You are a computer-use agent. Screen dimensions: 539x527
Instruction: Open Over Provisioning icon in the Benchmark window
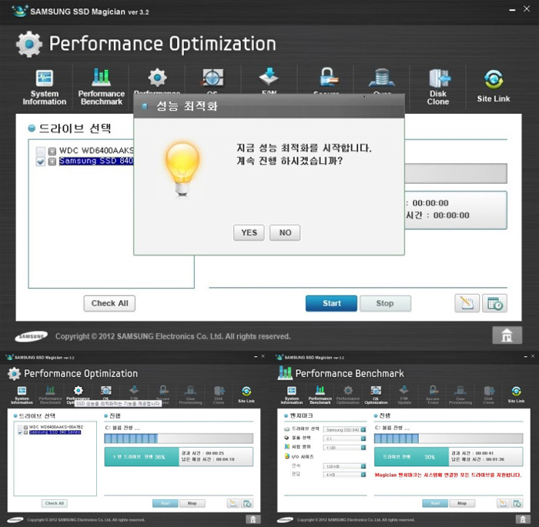[x=460, y=395]
